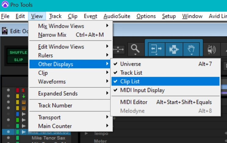Screen dimensions: 227x143
Task: Select the Trim tool
Action: (156, 49)
